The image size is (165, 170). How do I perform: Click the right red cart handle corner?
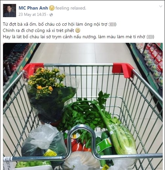pyautogui.click(x=123, y=70)
